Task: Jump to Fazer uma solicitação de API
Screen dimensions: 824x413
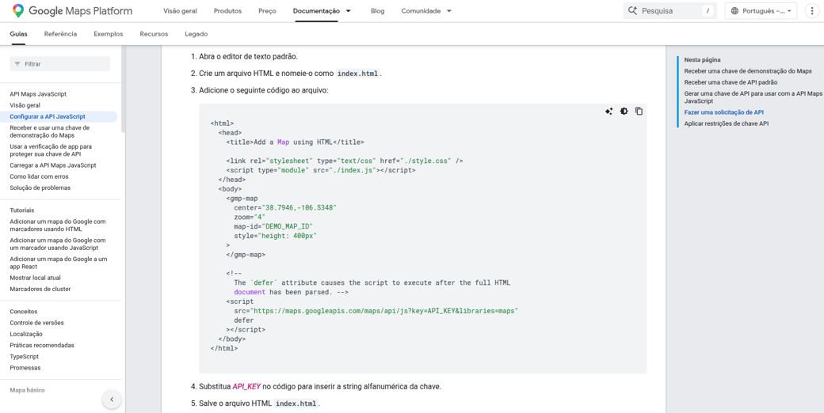Action: (723, 112)
